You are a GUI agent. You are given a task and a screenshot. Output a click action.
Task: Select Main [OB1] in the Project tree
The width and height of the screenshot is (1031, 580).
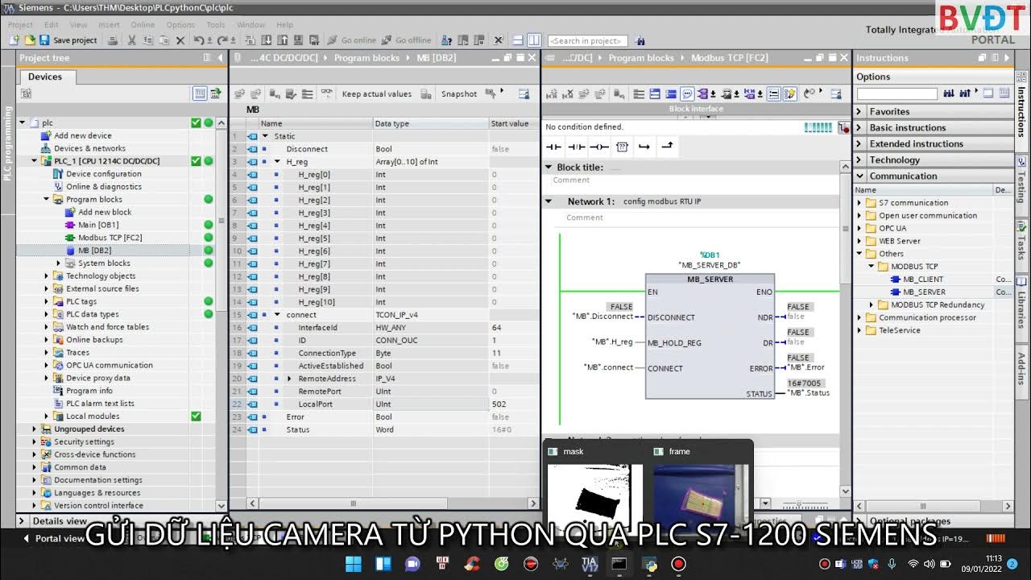[98, 225]
